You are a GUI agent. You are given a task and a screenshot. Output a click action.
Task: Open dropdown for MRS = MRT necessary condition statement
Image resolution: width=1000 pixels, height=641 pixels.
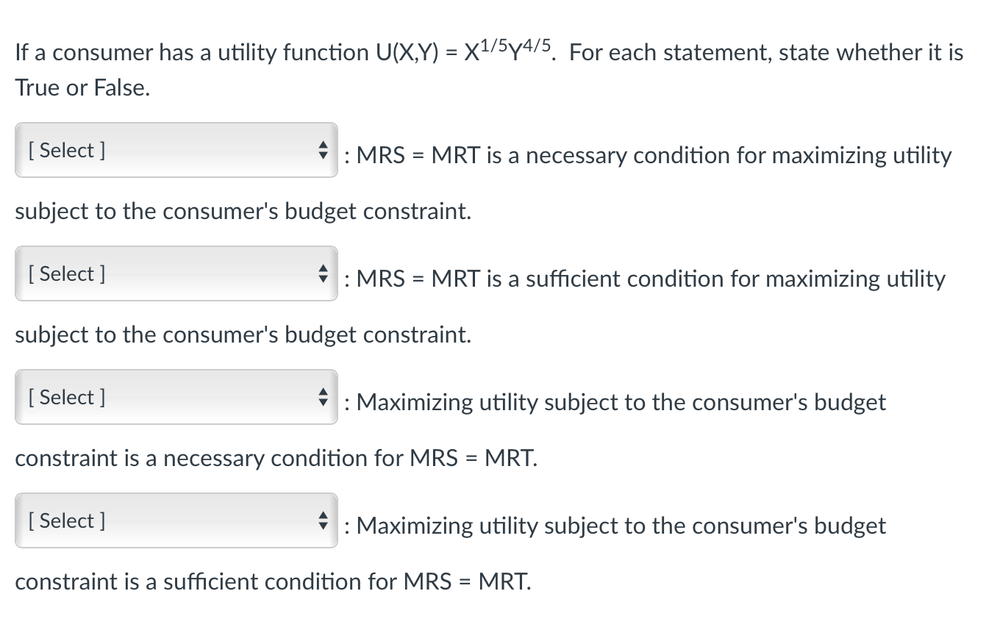point(176,150)
